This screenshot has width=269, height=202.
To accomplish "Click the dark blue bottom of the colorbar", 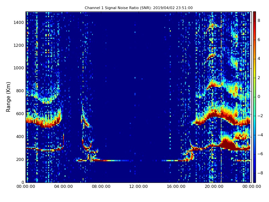I will (254, 180).
